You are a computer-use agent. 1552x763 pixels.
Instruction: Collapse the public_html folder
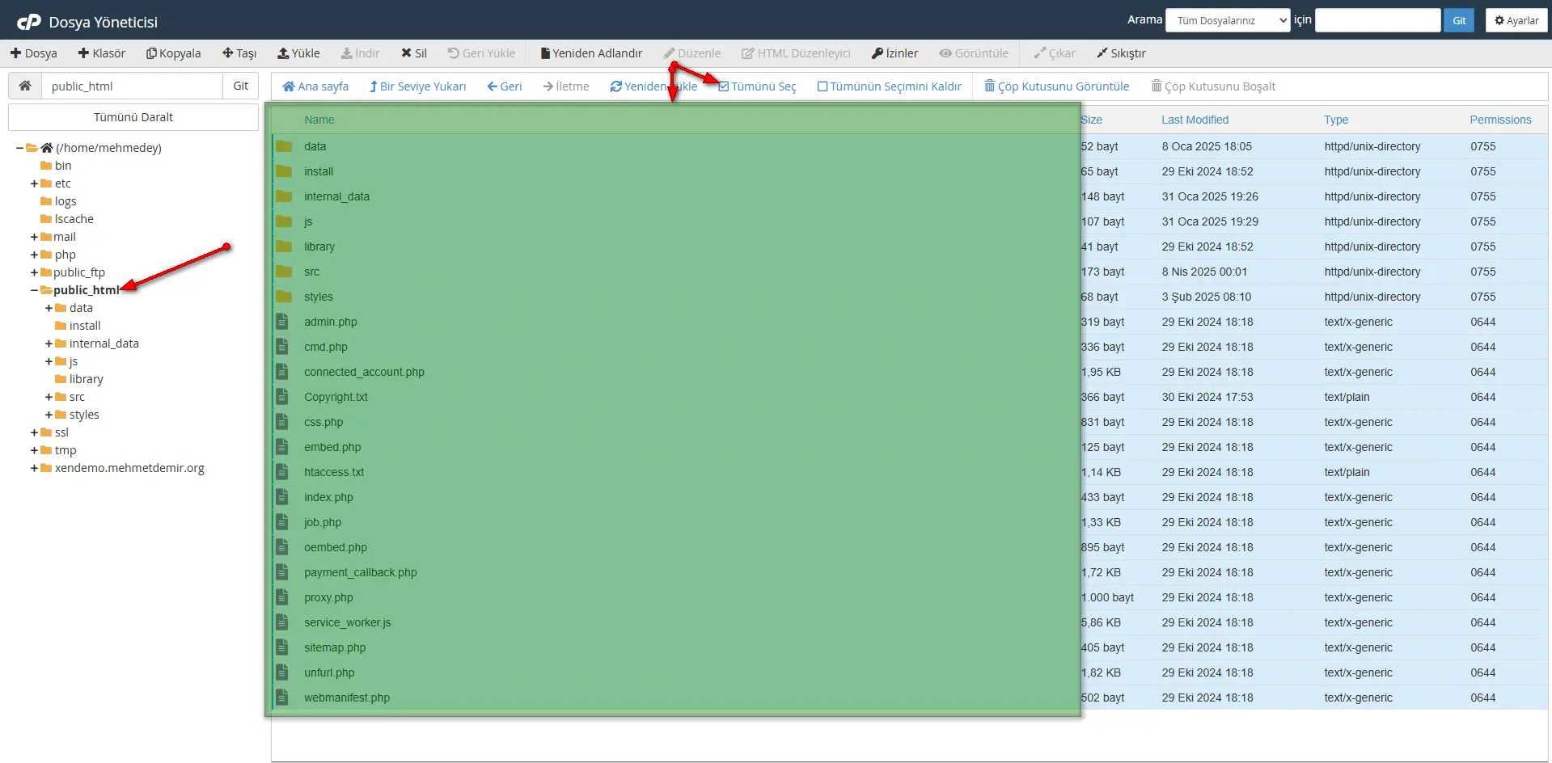(33, 290)
